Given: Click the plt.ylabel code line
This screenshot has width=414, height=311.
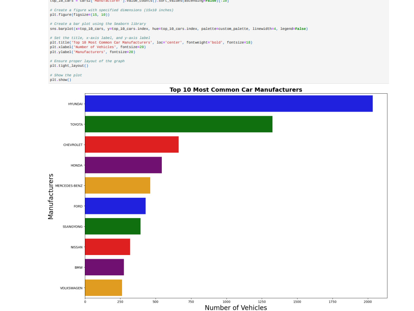Looking at the screenshot, I should (x=92, y=52).
